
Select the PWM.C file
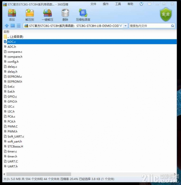90,126
